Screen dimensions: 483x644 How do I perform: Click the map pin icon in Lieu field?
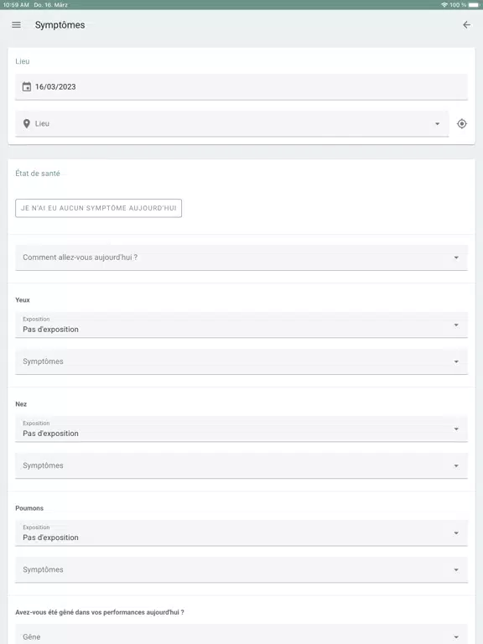pos(27,123)
